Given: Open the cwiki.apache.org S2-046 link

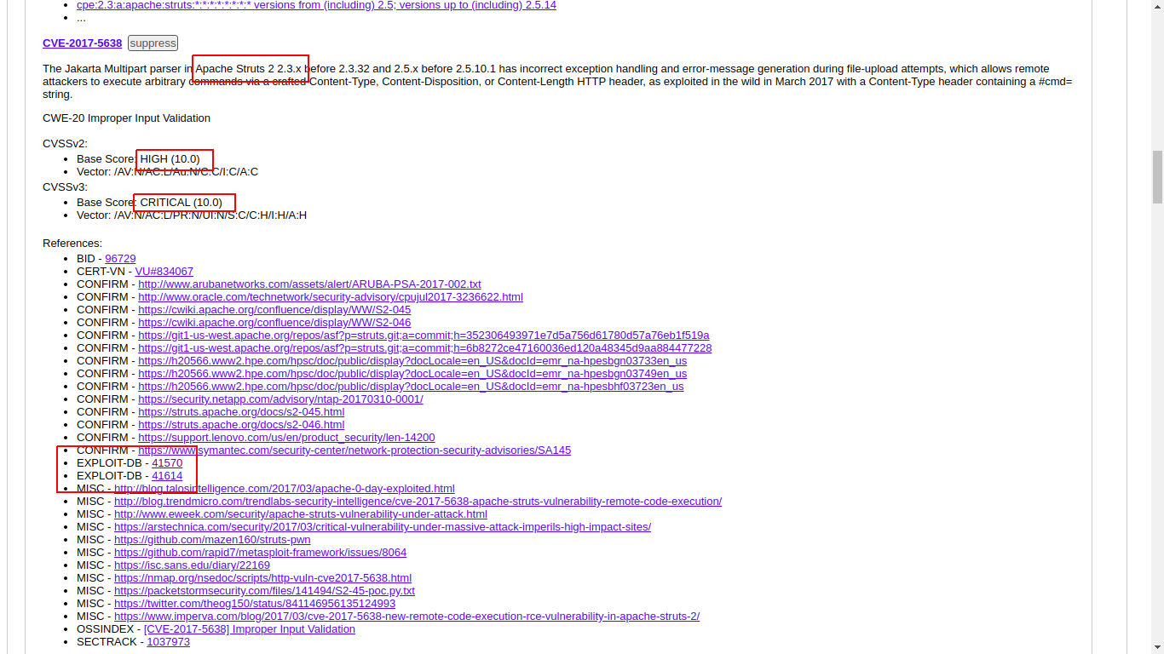Looking at the screenshot, I should 274,323.
